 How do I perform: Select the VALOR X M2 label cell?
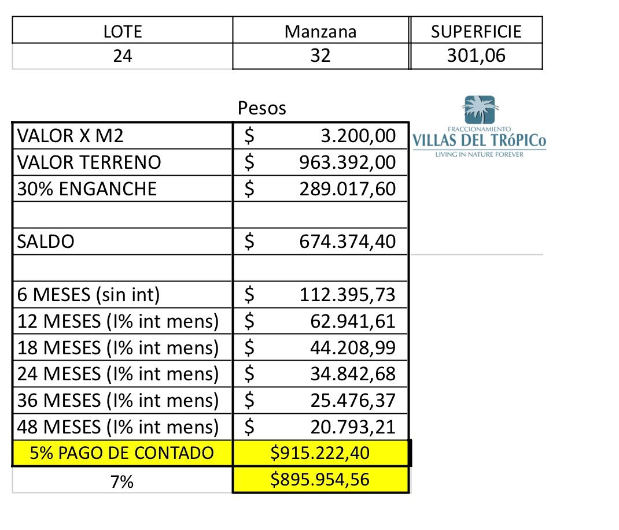click(122, 136)
